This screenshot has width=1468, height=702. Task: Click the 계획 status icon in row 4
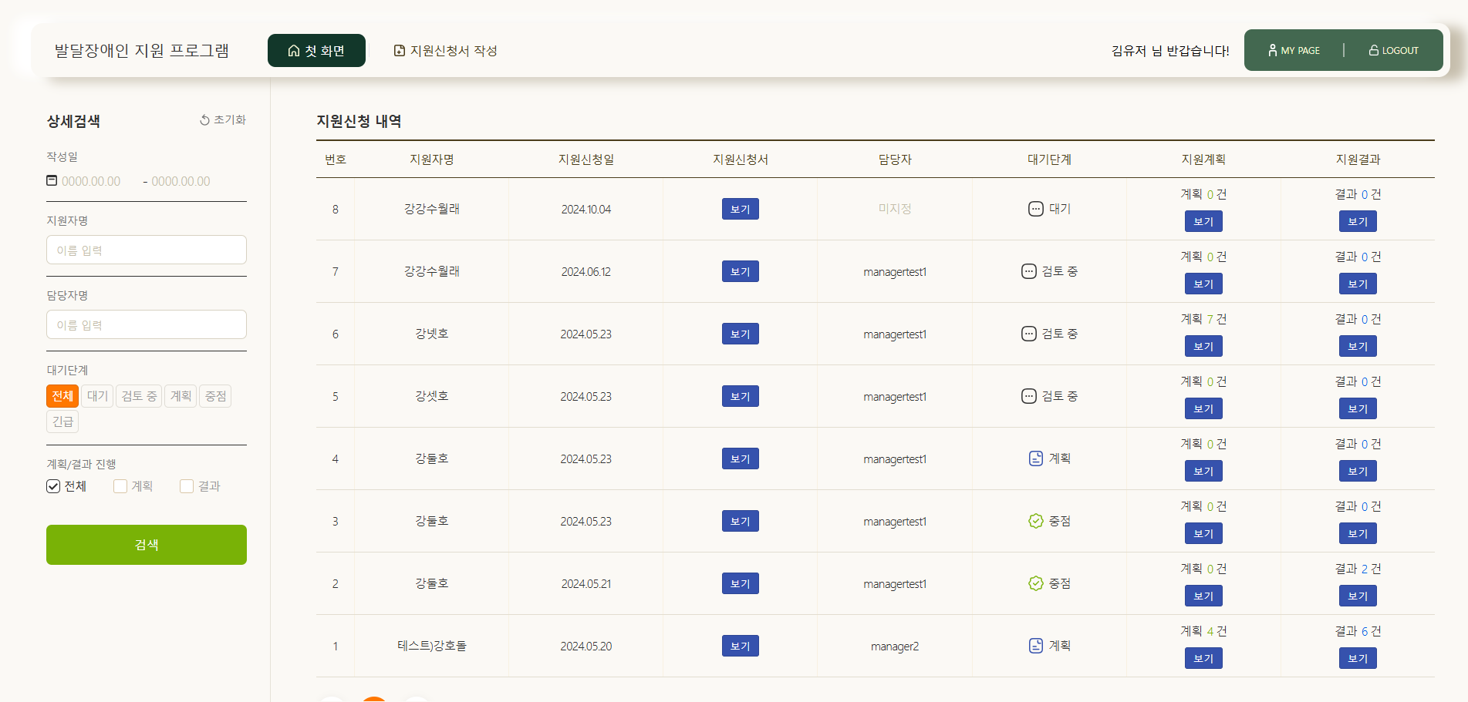coord(1036,458)
